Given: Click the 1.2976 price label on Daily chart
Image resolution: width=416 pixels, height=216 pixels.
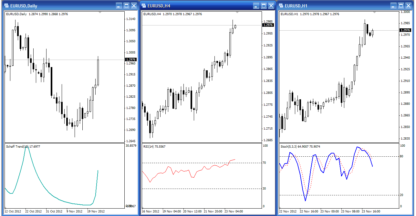Looking at the screenshot, I should pyautogui.click(x=131, y=60).
